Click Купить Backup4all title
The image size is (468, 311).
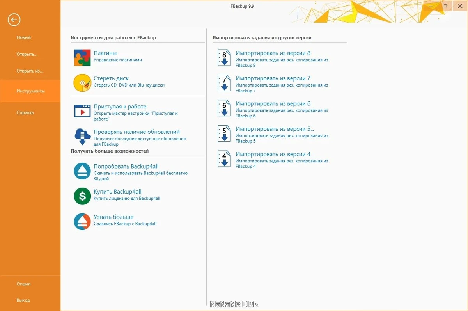pos(117,192)
